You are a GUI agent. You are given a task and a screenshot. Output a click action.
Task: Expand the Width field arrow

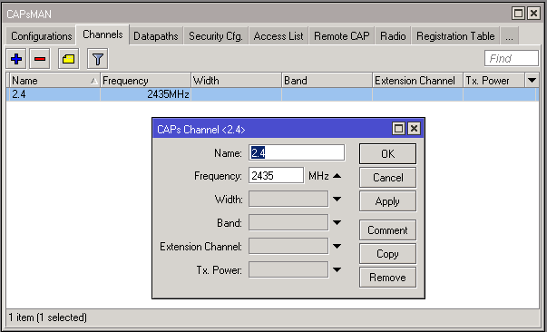click(x=337, y=200)
